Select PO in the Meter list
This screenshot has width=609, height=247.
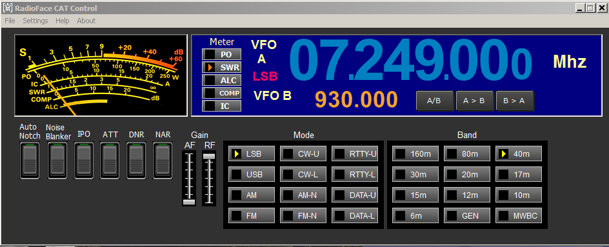[221, 54]
